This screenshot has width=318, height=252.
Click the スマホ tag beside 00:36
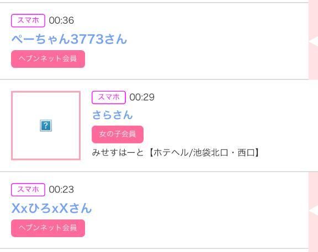coord(28,20)
